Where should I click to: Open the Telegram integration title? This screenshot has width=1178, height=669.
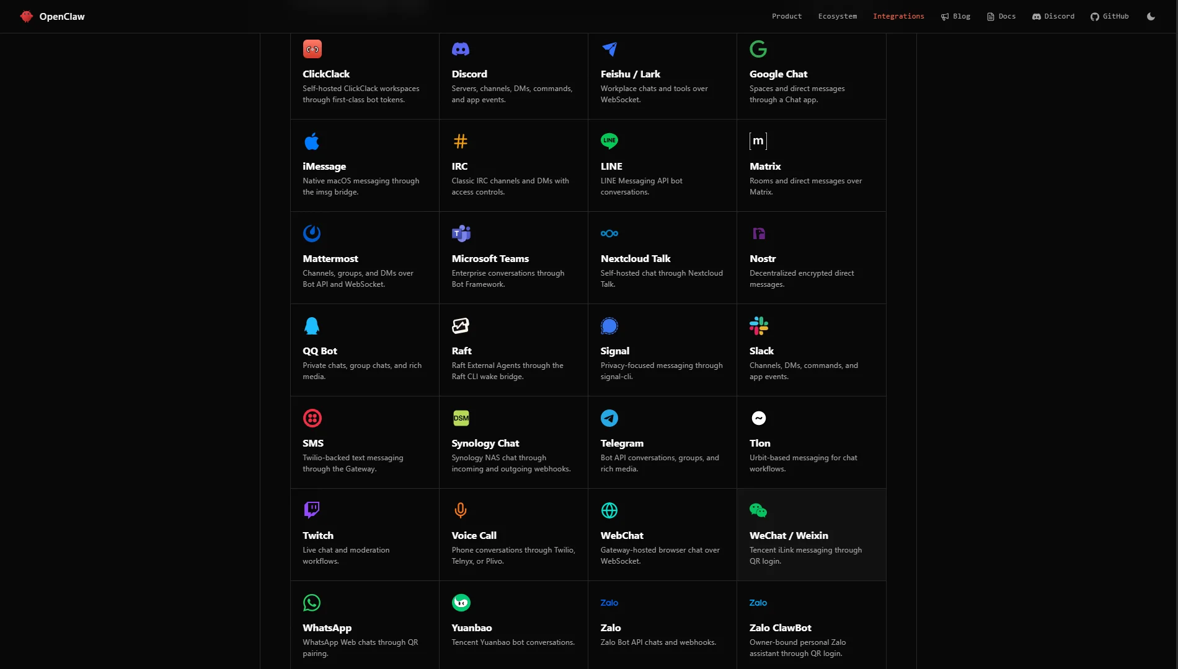click(622, 444)
